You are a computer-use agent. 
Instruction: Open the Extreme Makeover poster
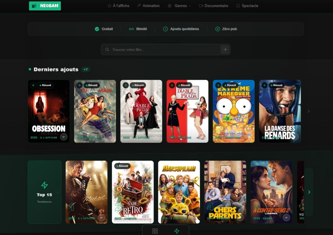click(233, 111)
